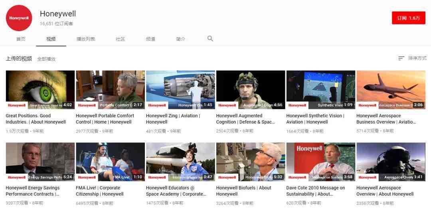Click '2358次观看' view count text

click(x=368, y=203)
